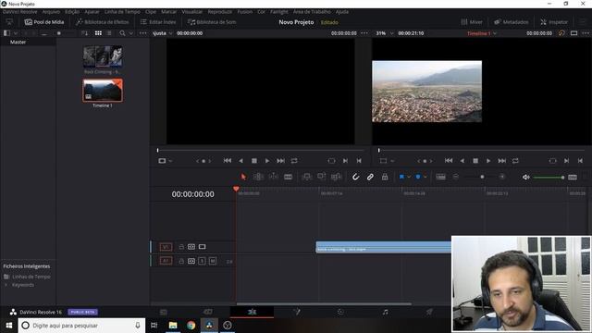
Task: Open the Edição menu
Action: pyautogui.click(x=72, y=12)
